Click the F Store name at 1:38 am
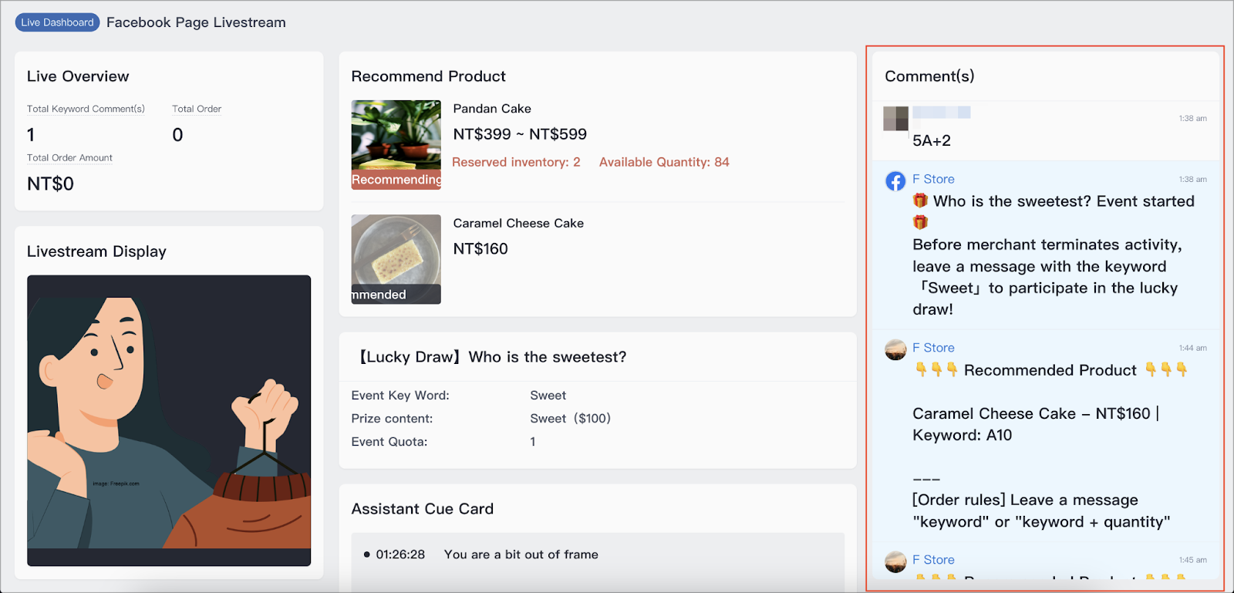Image resolution: width=1234 pixels, height=593 pixels. coord(933,179)
